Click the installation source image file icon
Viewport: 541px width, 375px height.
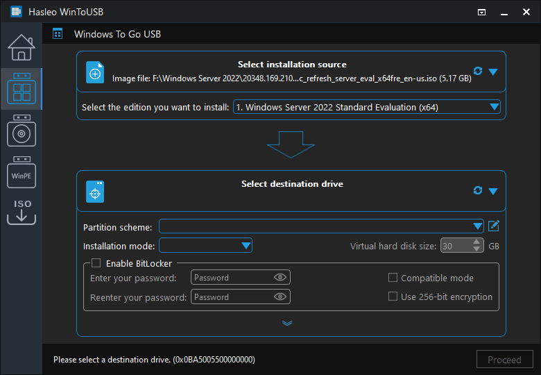[95, 72]
